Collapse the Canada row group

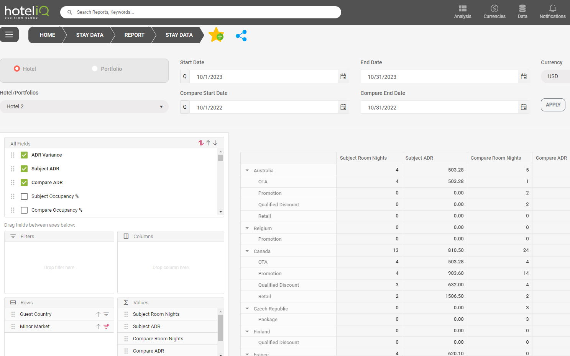coord(247,251)
